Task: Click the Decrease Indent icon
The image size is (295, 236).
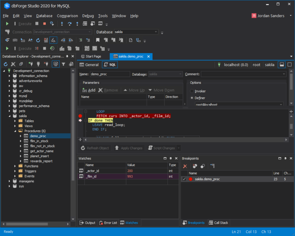Action: click(63, 40)
